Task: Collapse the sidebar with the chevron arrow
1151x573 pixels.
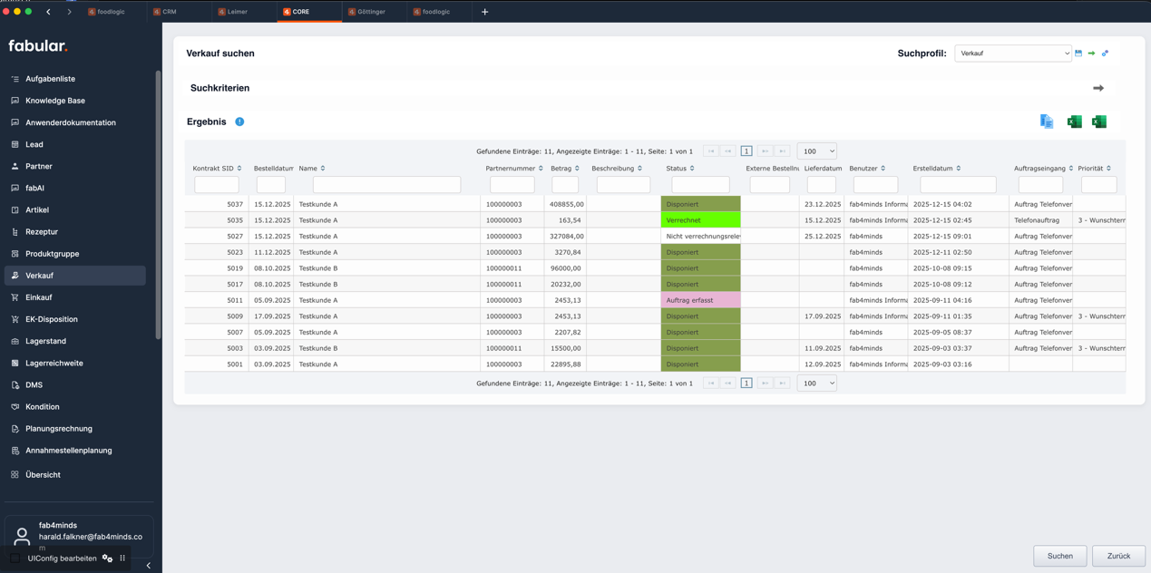Action: coord(149,566)
